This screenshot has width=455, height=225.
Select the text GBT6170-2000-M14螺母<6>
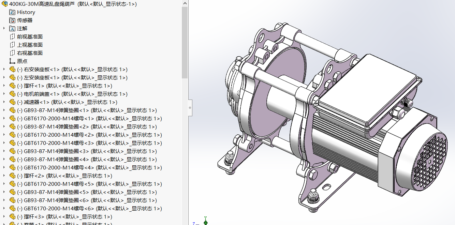tap(59, 209)
